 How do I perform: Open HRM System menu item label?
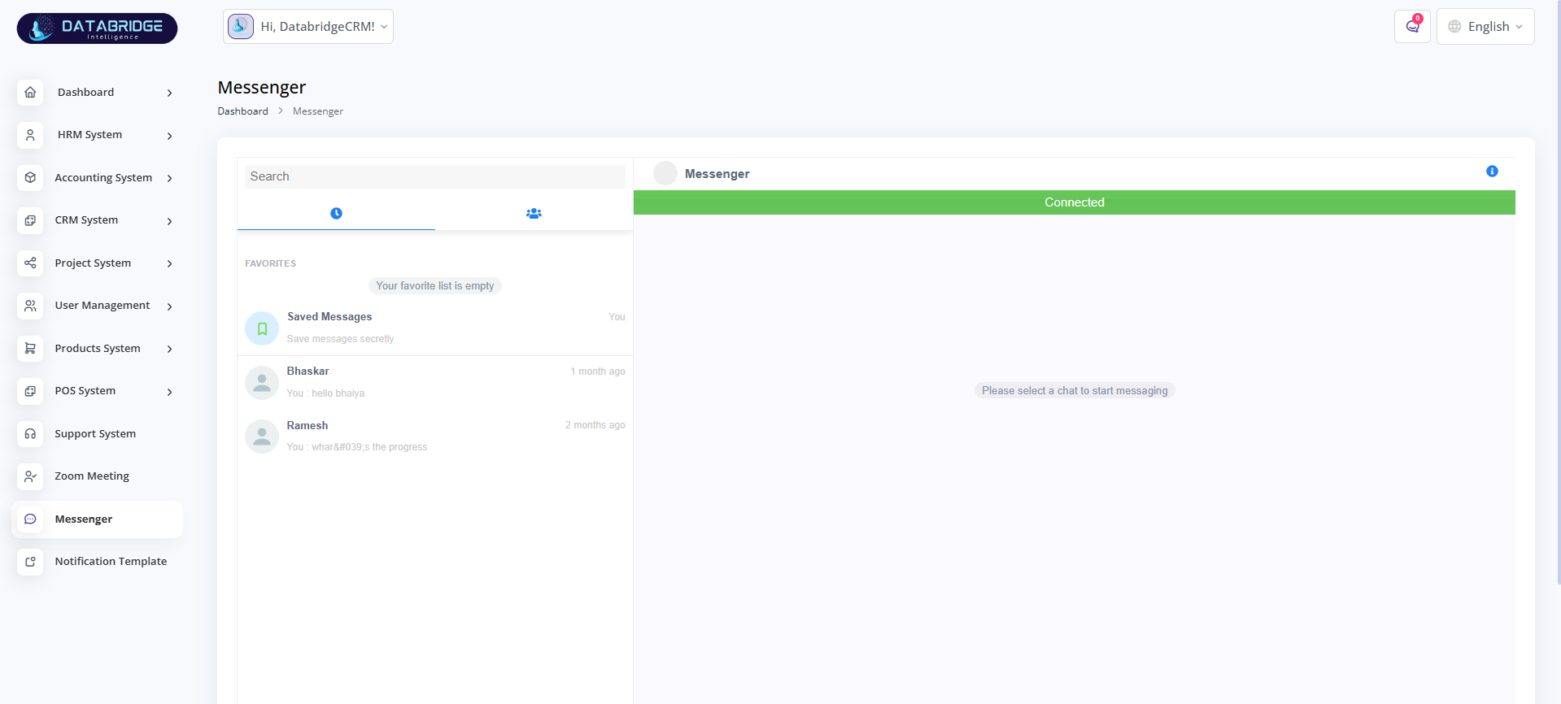(x=89, y=135)
